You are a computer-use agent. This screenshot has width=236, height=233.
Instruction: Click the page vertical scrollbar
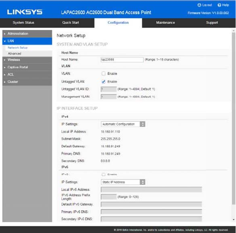[x=233, y=119]
